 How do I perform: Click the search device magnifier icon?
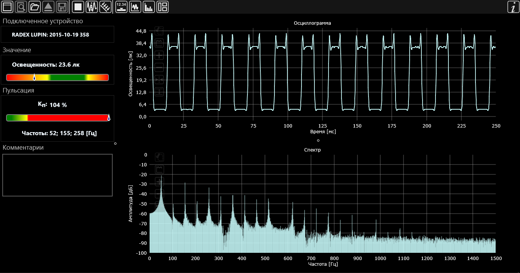(21, 7)
